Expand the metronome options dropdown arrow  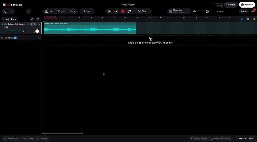click(51, 11)
